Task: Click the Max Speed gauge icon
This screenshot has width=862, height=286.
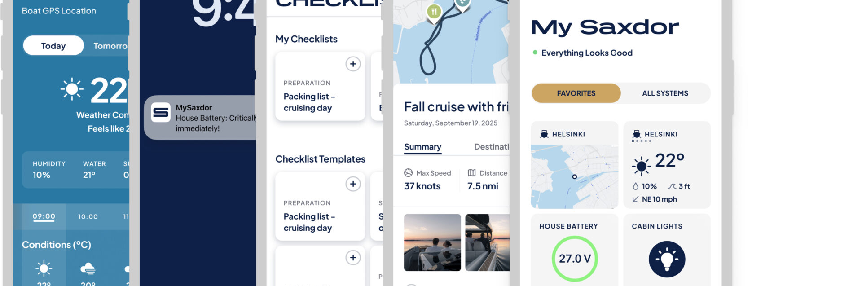Action: point(408,173)
